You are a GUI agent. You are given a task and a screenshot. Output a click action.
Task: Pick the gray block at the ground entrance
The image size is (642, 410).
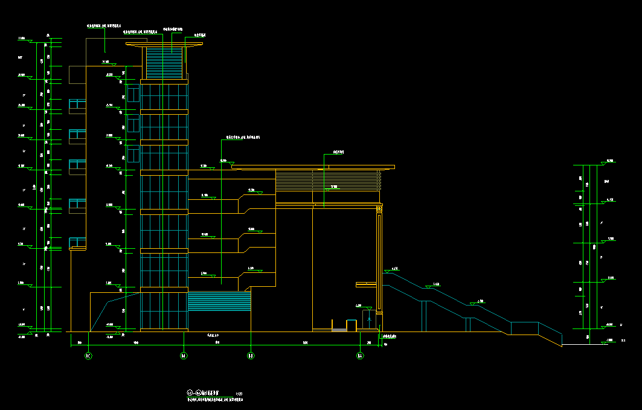tap(339, 330)
